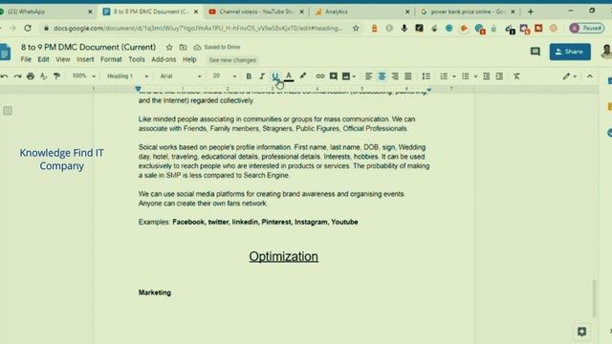
Task: Open a new browser tab
Action: [530, 11]
